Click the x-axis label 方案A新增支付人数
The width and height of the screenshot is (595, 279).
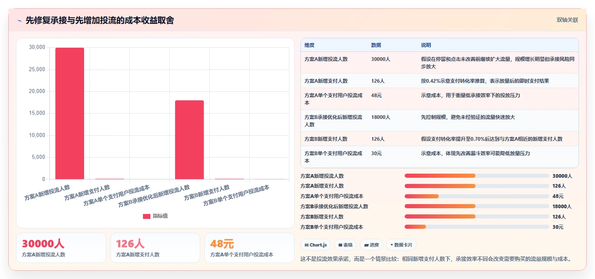point(87,193)
